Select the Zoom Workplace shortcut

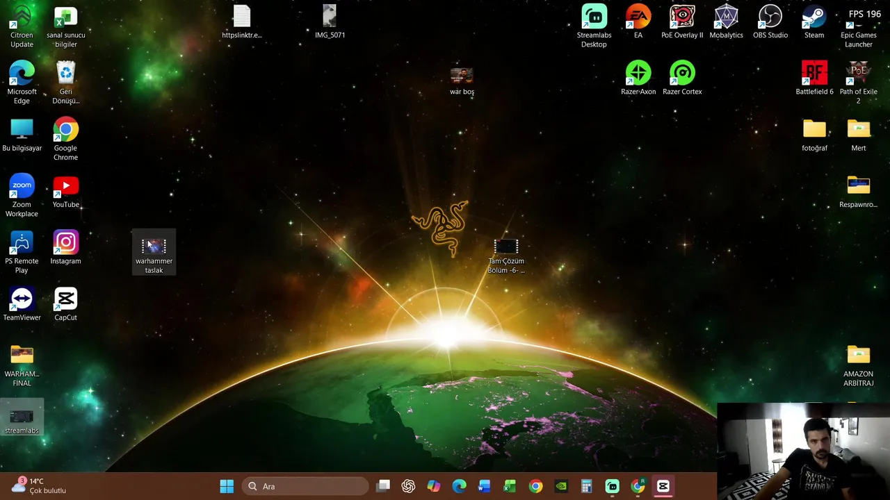click(22, 196)
